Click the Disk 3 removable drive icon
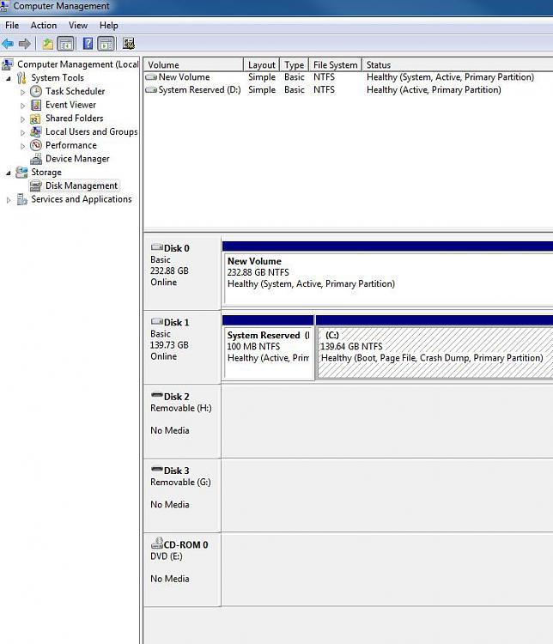This screenshot has height=644, width=553. (157, 469)
